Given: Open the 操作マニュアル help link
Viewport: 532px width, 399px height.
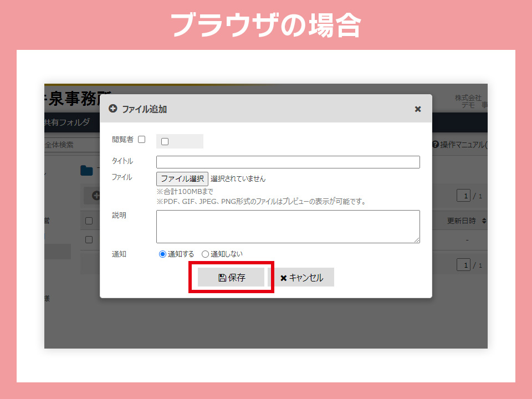Looking at the screenshot, I should 463,145.
